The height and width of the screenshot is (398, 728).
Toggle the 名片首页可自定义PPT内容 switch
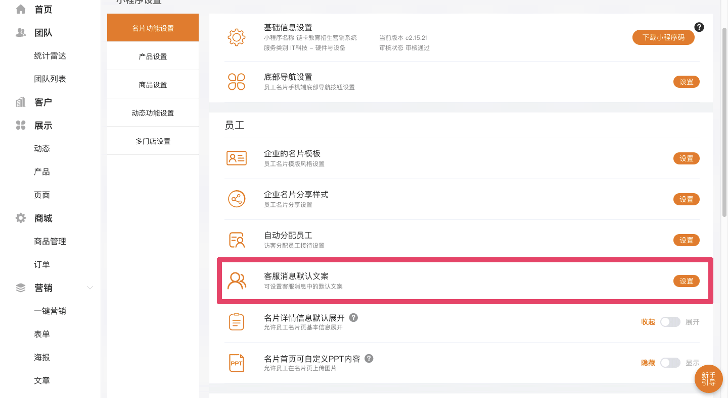[670, 363]
